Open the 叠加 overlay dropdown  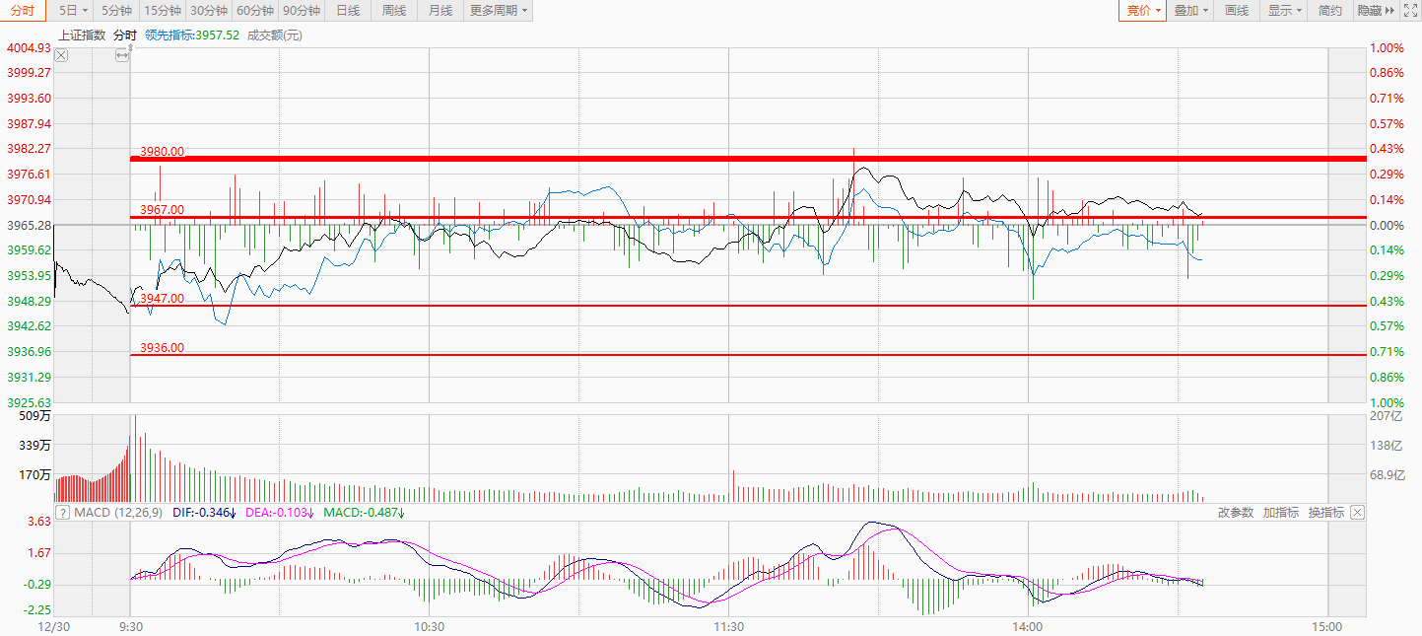(x=1191, y=11)
